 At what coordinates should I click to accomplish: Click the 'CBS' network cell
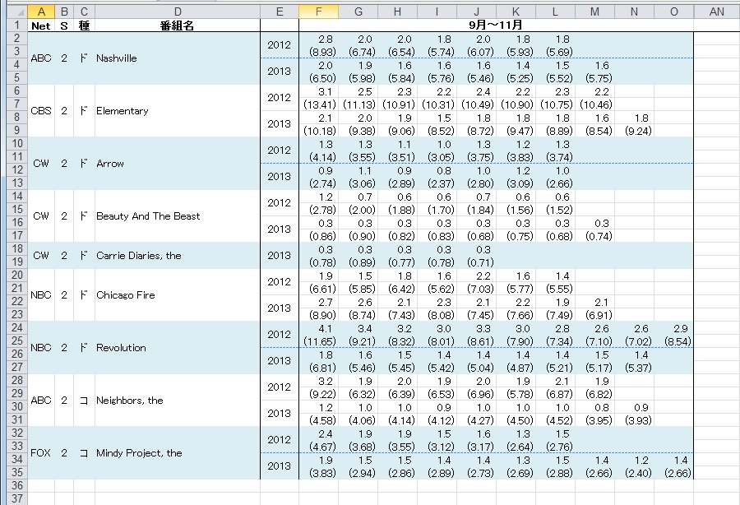point(41,111)
